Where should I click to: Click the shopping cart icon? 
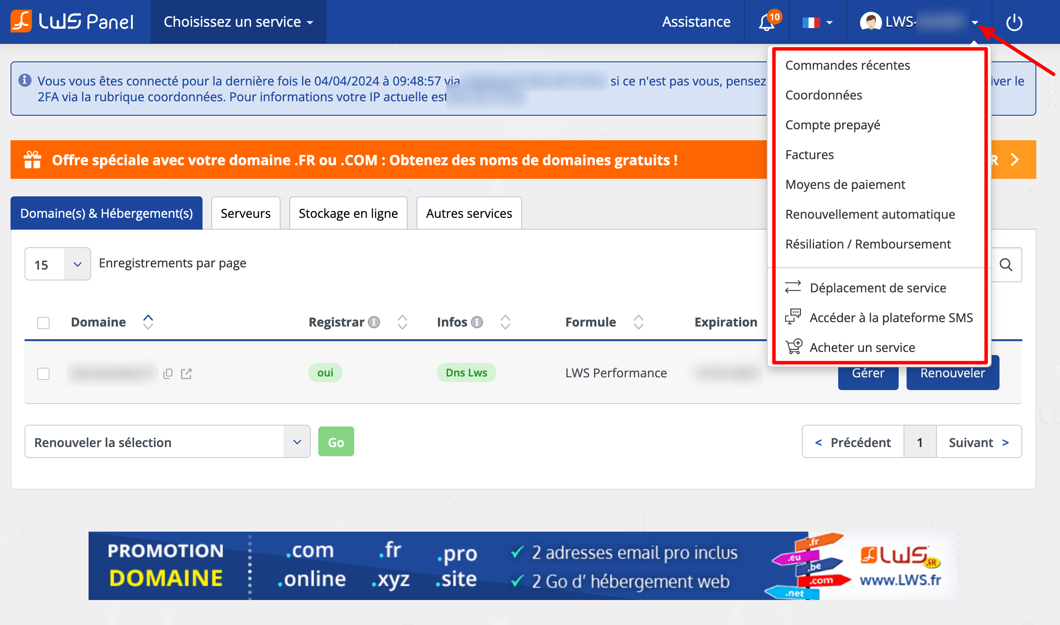[x=794, y=346]
